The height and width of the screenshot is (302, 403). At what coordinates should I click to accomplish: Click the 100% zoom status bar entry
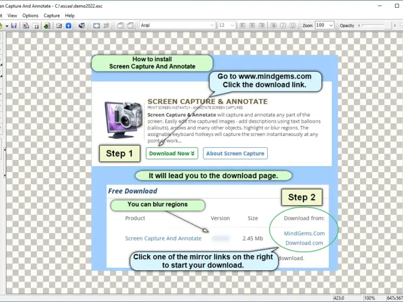(x=369, y=298)
